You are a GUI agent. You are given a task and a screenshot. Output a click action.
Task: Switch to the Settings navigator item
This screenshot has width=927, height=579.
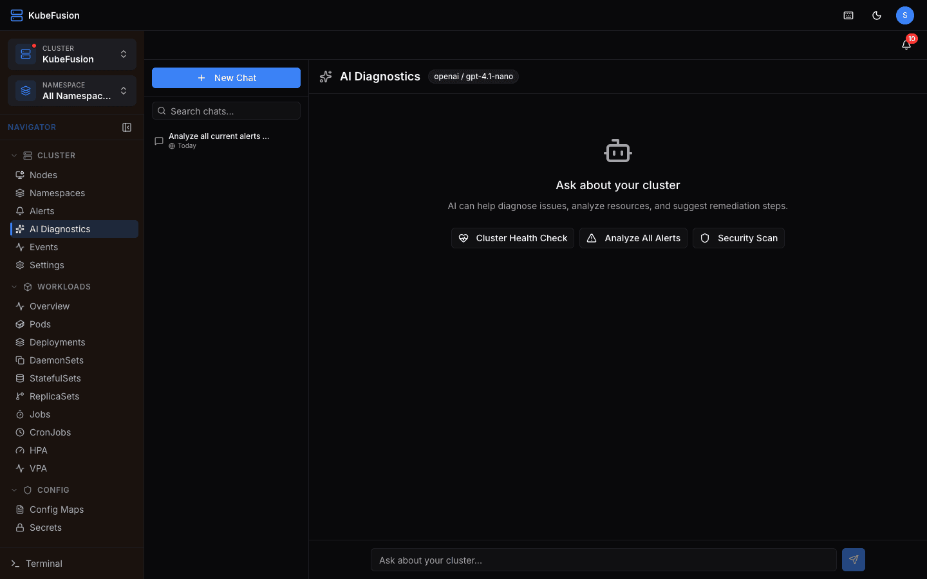point(46,264)
